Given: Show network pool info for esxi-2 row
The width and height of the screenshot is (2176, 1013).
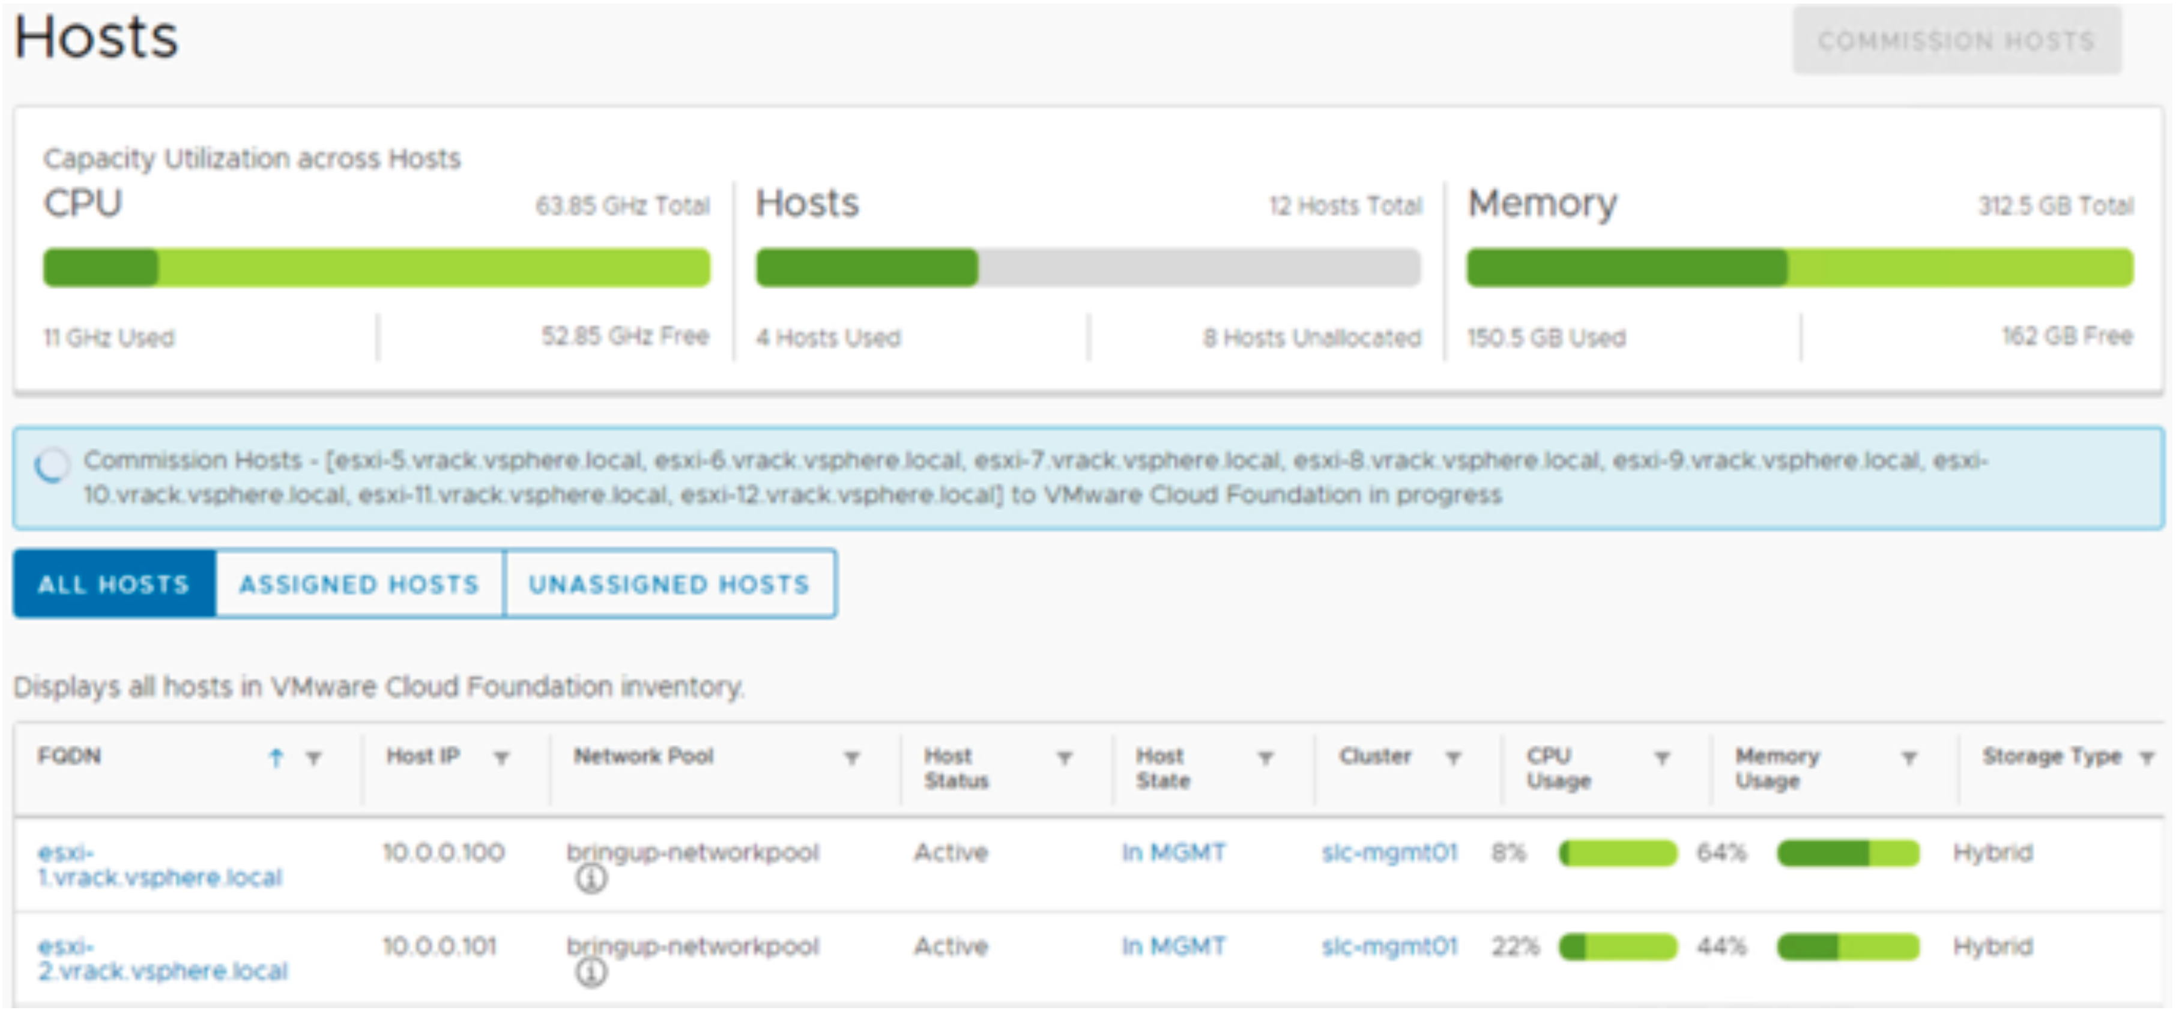Looking at the screenshot, I should 591,973.
